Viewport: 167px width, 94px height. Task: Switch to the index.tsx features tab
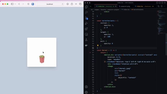(144, 6)
